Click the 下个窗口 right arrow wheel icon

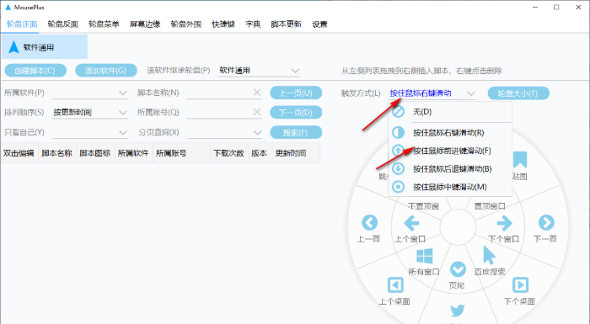coord(504,223)
